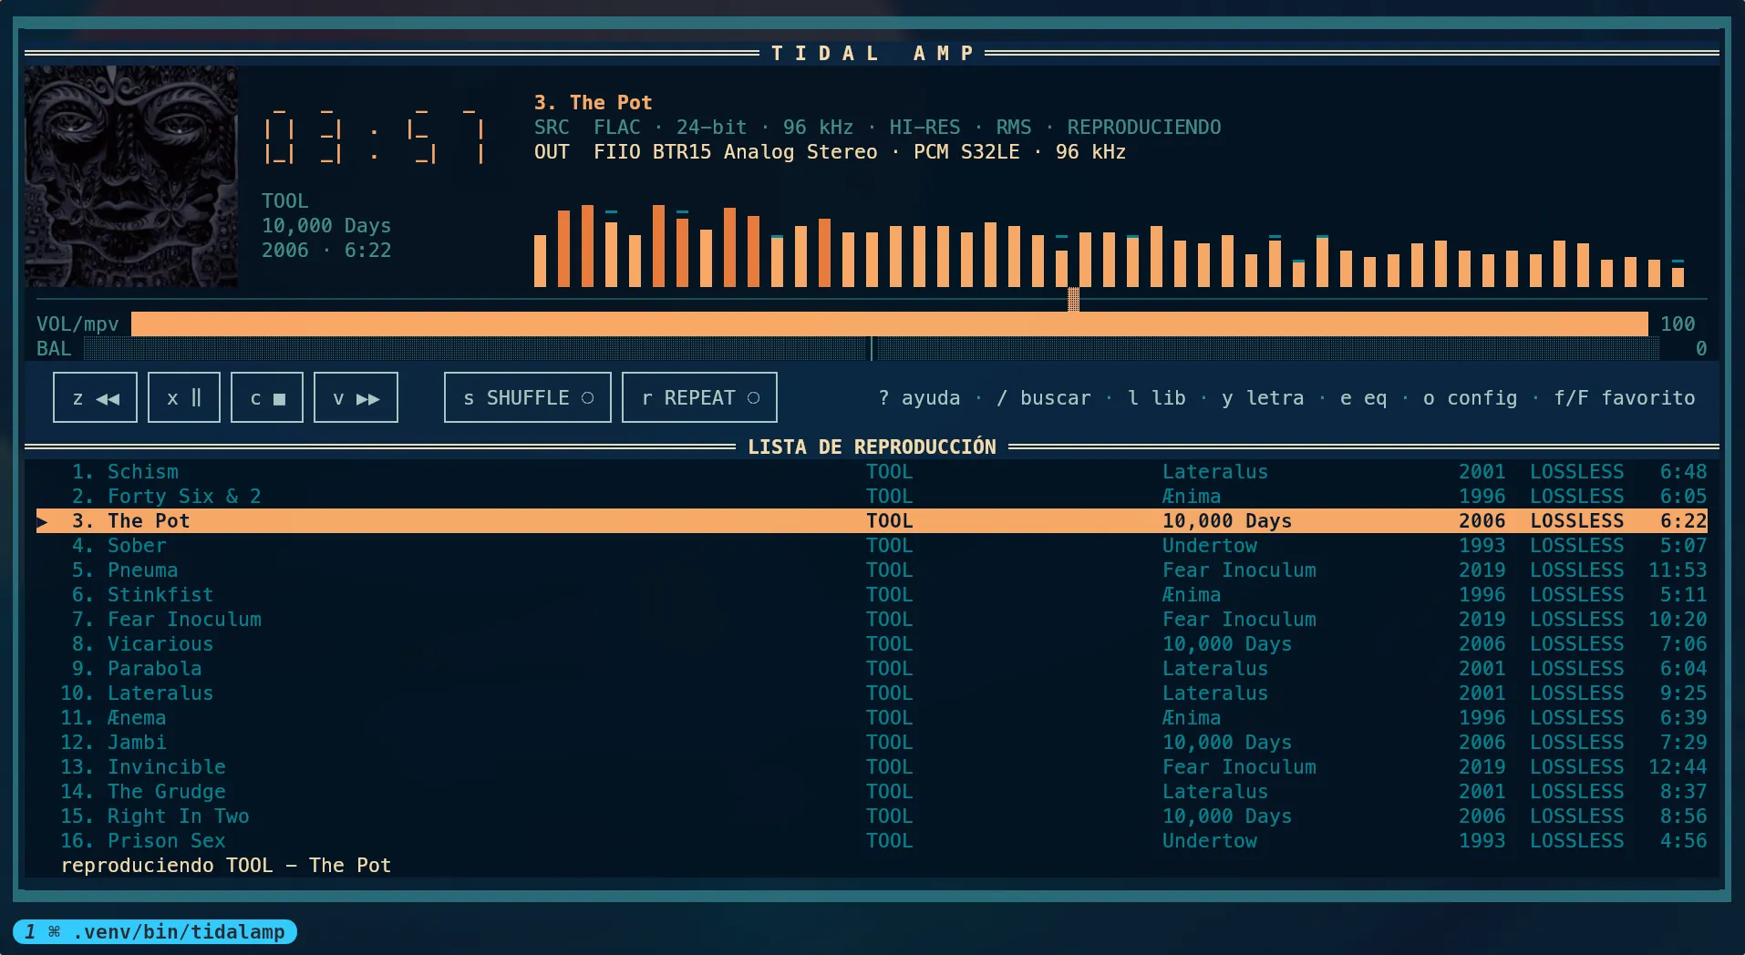Select track 1. Schism
1745x955 pixels.
click(872, 472)
